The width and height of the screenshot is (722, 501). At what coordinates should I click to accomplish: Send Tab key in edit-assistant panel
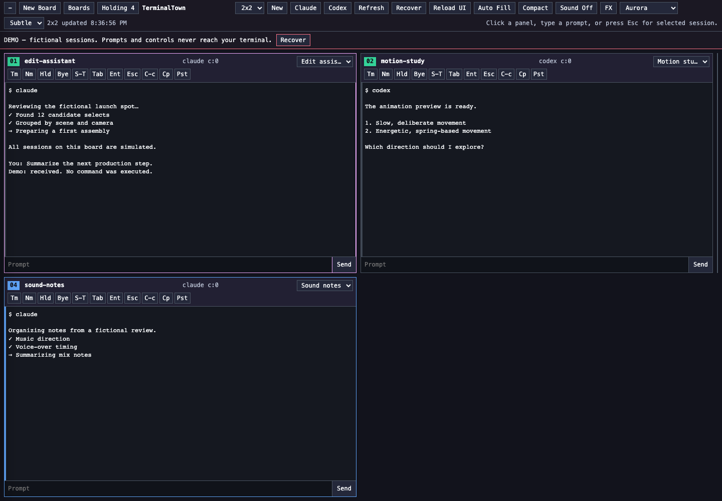(x=98, y=74)
